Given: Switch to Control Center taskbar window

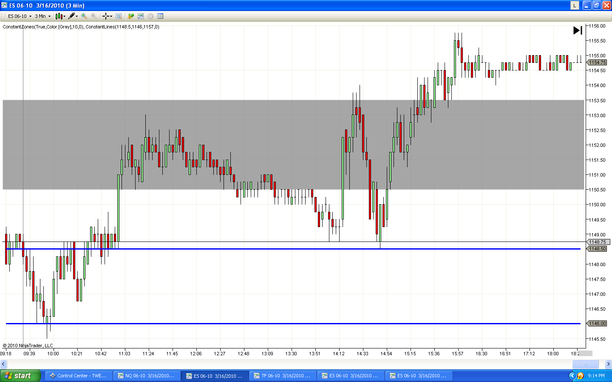Looking at the screenshot, I should [79, 376].
